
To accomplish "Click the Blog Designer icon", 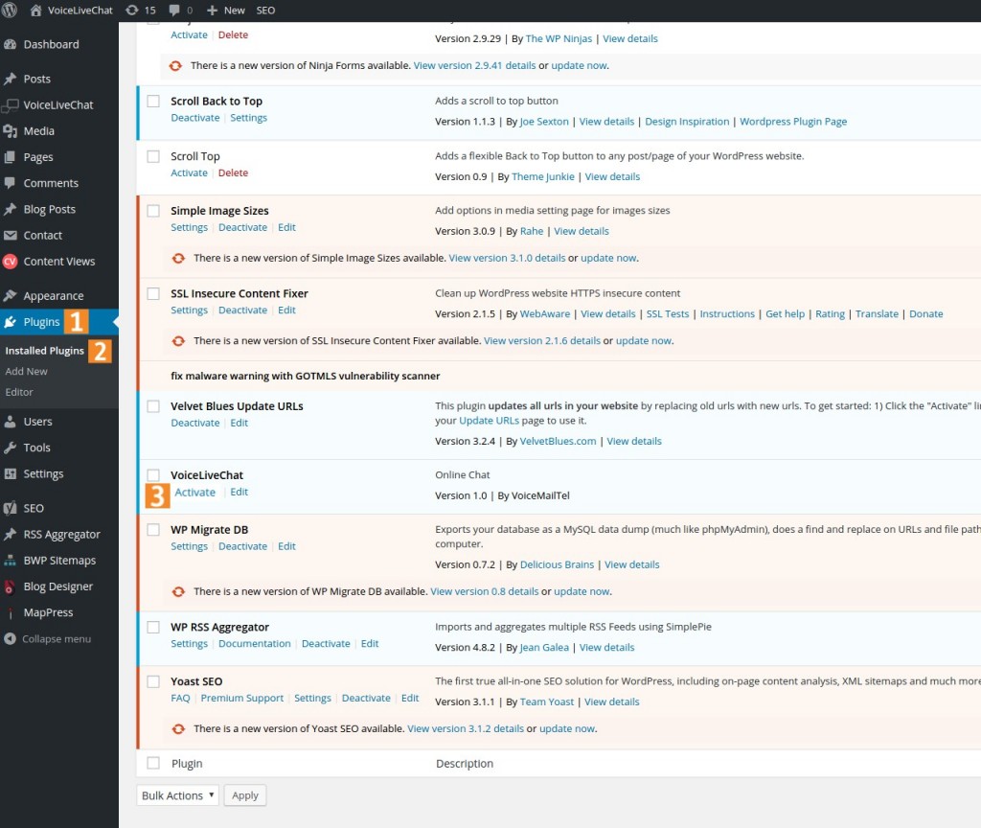I will (10, 587).
